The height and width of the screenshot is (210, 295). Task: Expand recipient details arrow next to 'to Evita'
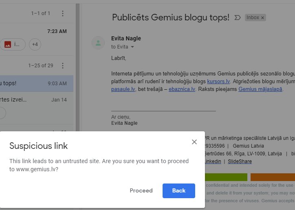[x=132, y=47]
